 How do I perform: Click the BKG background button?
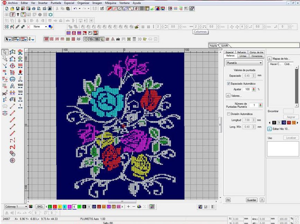[40, 207]
